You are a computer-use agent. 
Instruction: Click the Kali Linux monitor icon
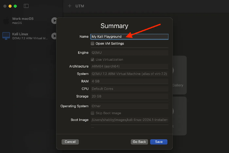point(6,36)
